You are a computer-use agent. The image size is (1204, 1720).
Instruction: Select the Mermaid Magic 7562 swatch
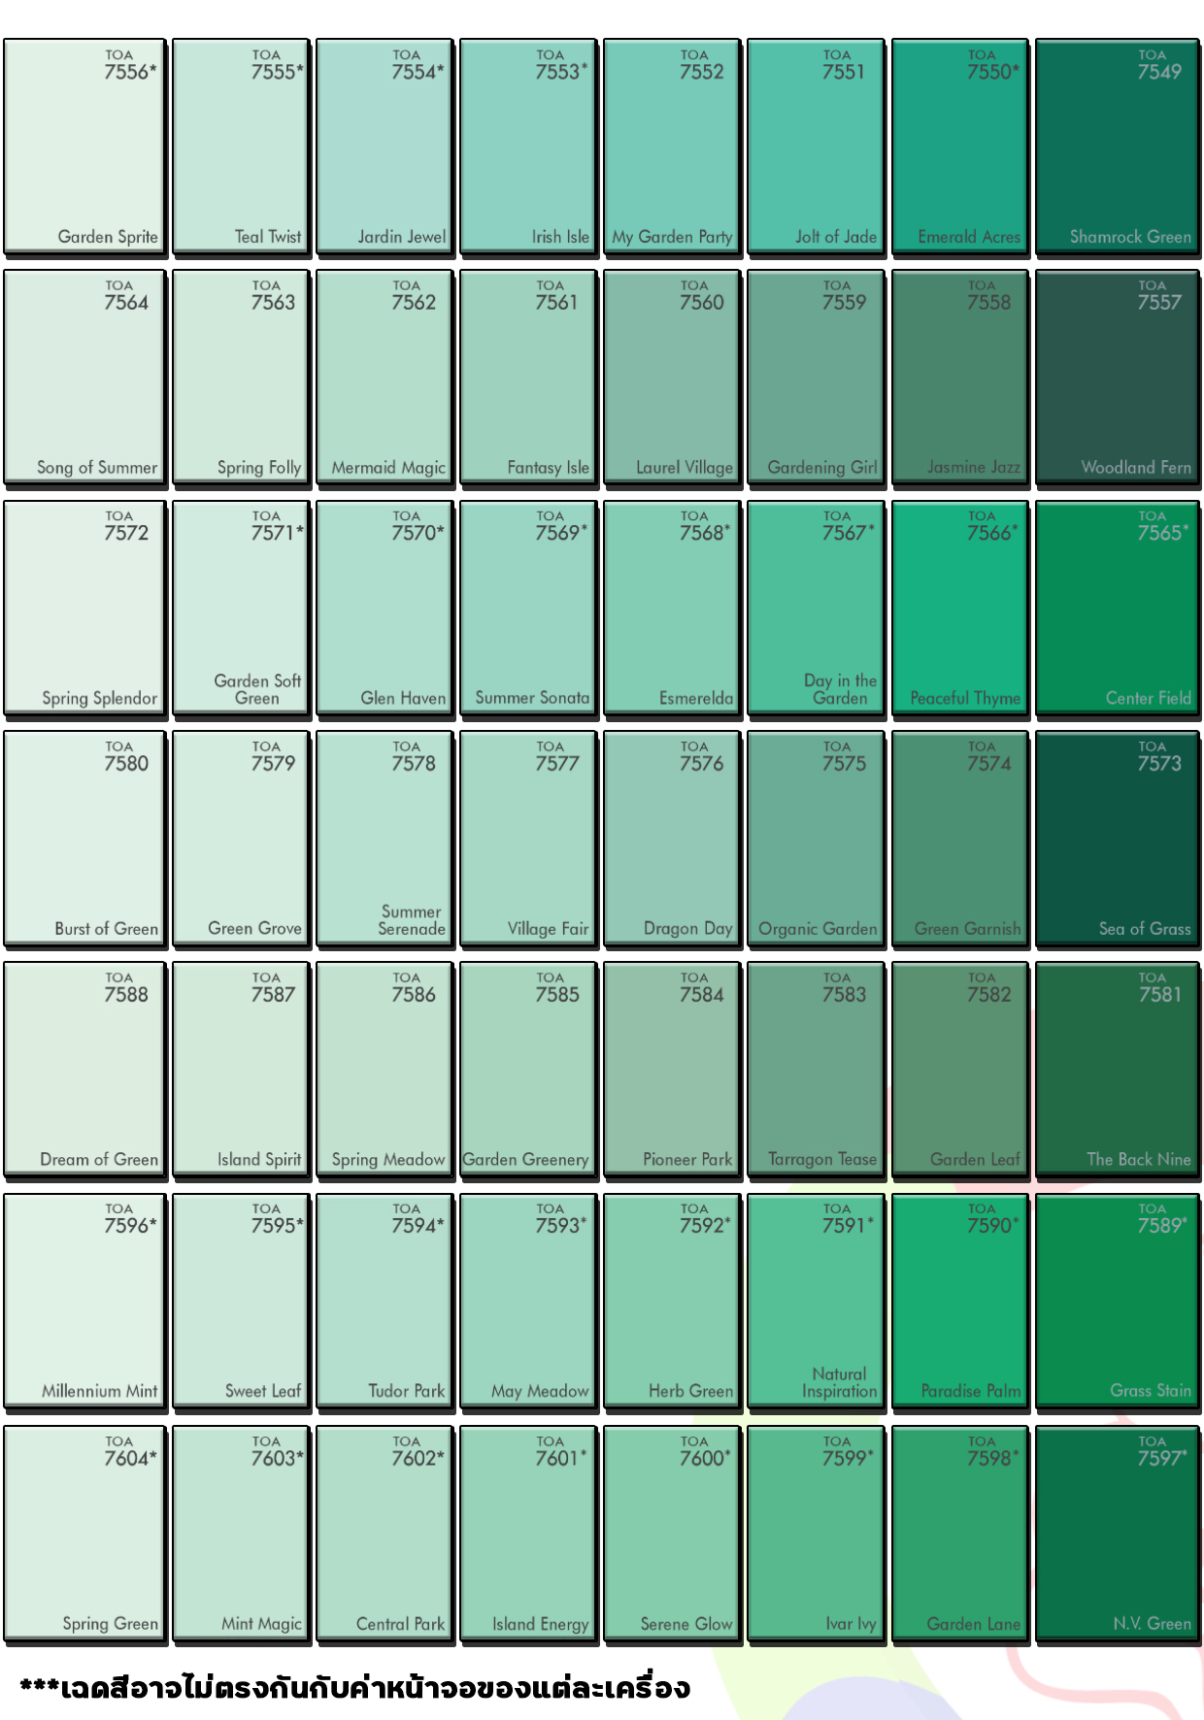click(385, 378)
